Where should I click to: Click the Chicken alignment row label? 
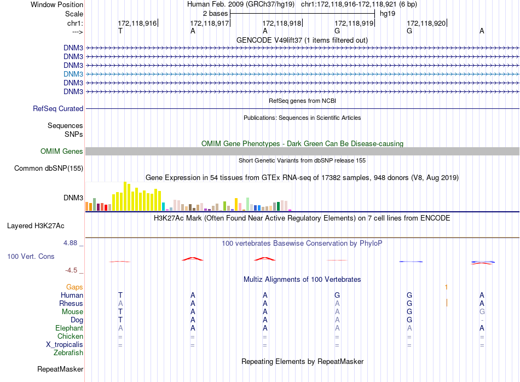[x=70, y=336]
